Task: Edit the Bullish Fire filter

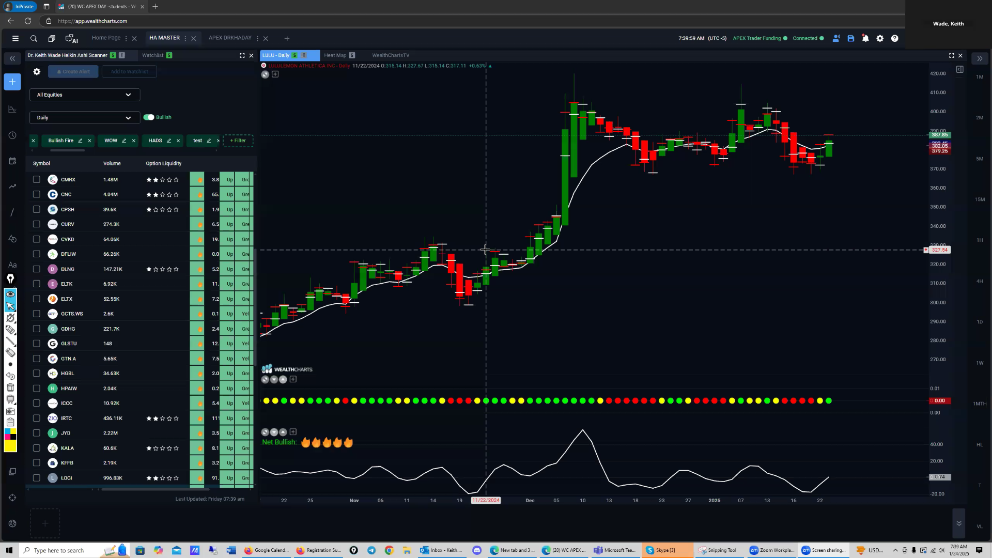Action: 80,141
